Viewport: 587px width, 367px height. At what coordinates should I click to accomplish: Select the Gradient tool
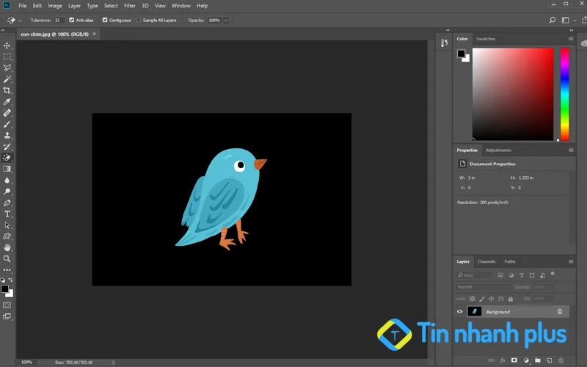(7, 169)
